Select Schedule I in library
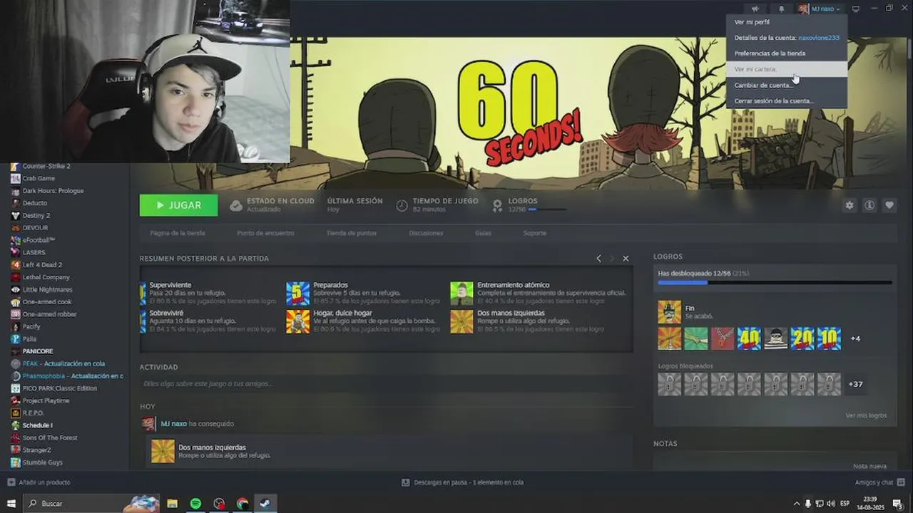913x513 pixels. pyautogui.click(x=37, y=425)
